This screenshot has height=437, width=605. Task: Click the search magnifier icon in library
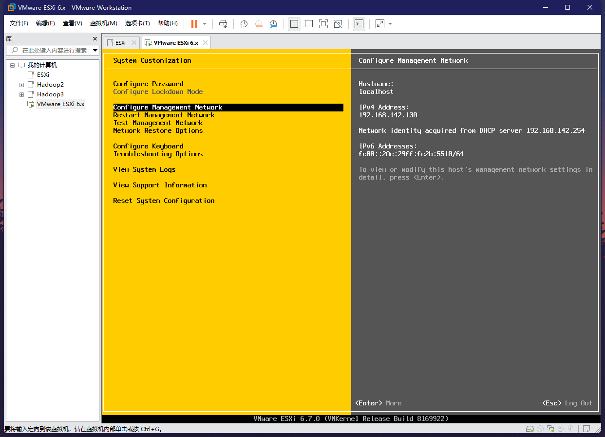[14, 50]
